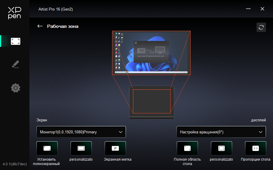
Task: Minimize the Artist Pro 16 window
Action: [x=248, y=9]
